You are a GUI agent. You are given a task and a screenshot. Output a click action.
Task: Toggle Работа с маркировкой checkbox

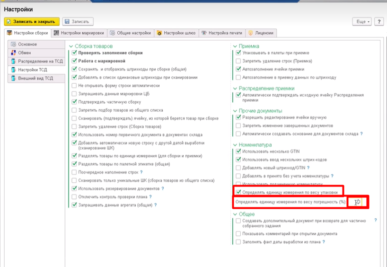(x=74, y=61)
